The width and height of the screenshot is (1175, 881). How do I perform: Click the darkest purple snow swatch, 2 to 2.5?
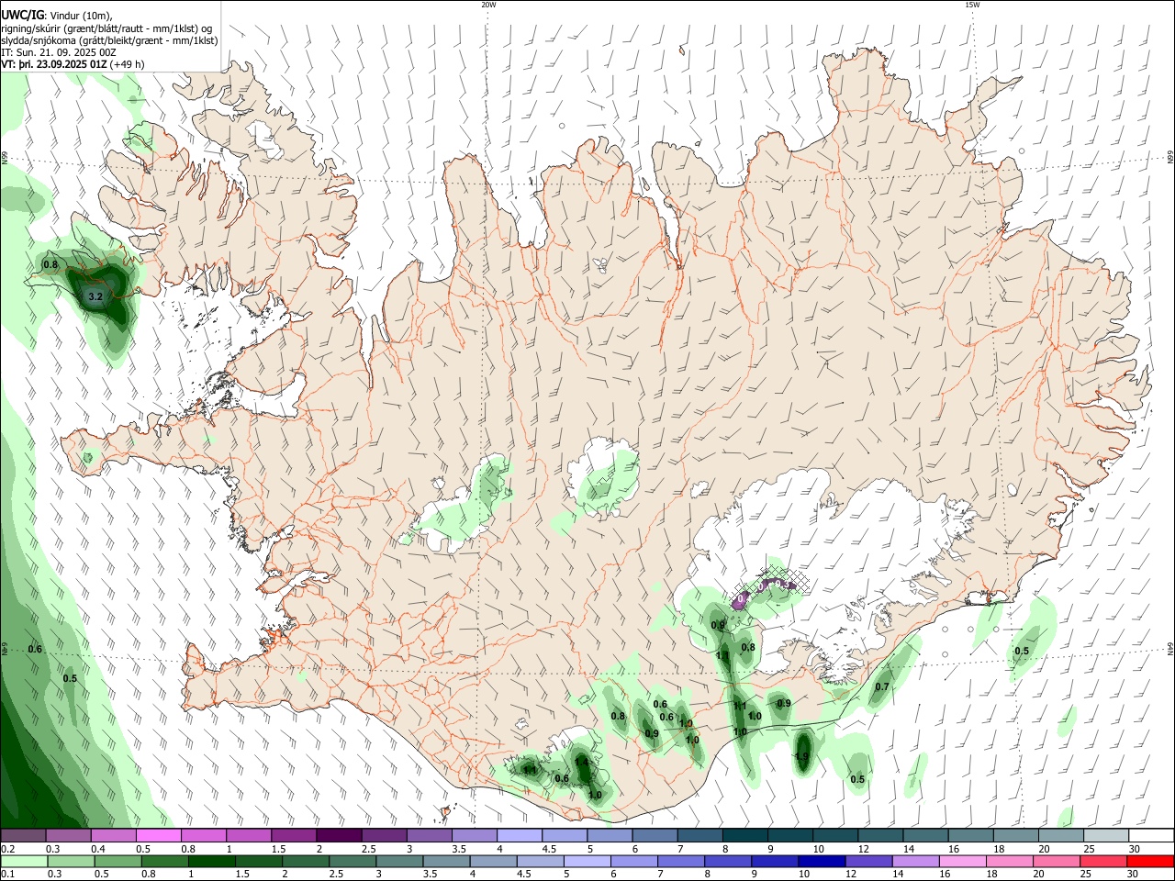[x=339, y=835]
